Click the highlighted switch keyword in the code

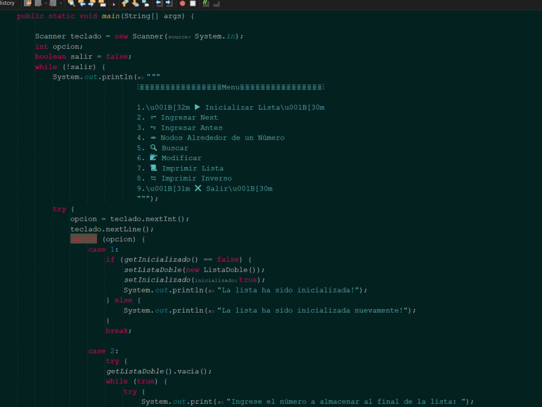tap(83, 239)
